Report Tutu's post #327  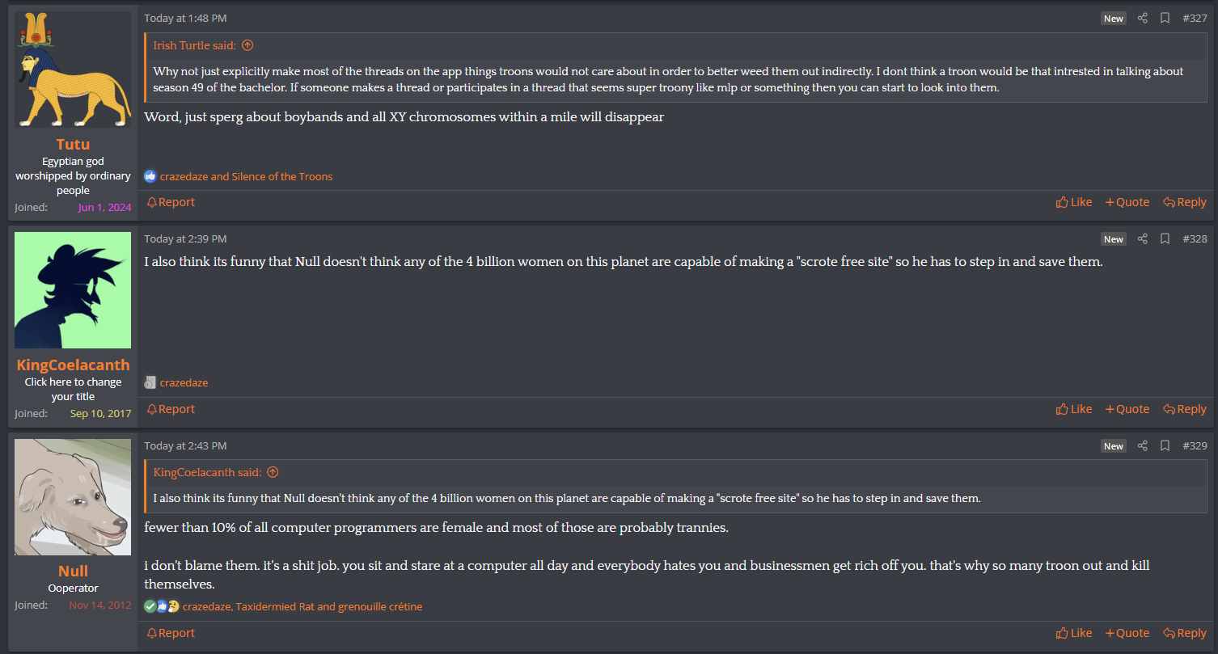point(171,202)
